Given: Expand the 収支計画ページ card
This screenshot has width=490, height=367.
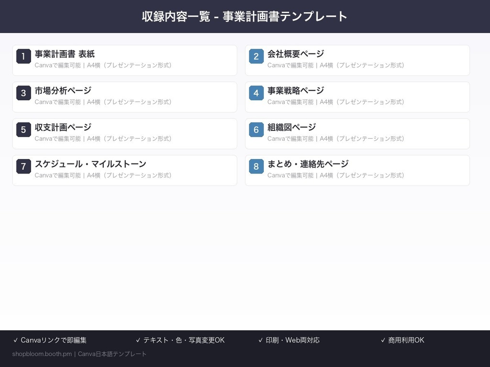Looking at the screenshot, I should point(125,133).
